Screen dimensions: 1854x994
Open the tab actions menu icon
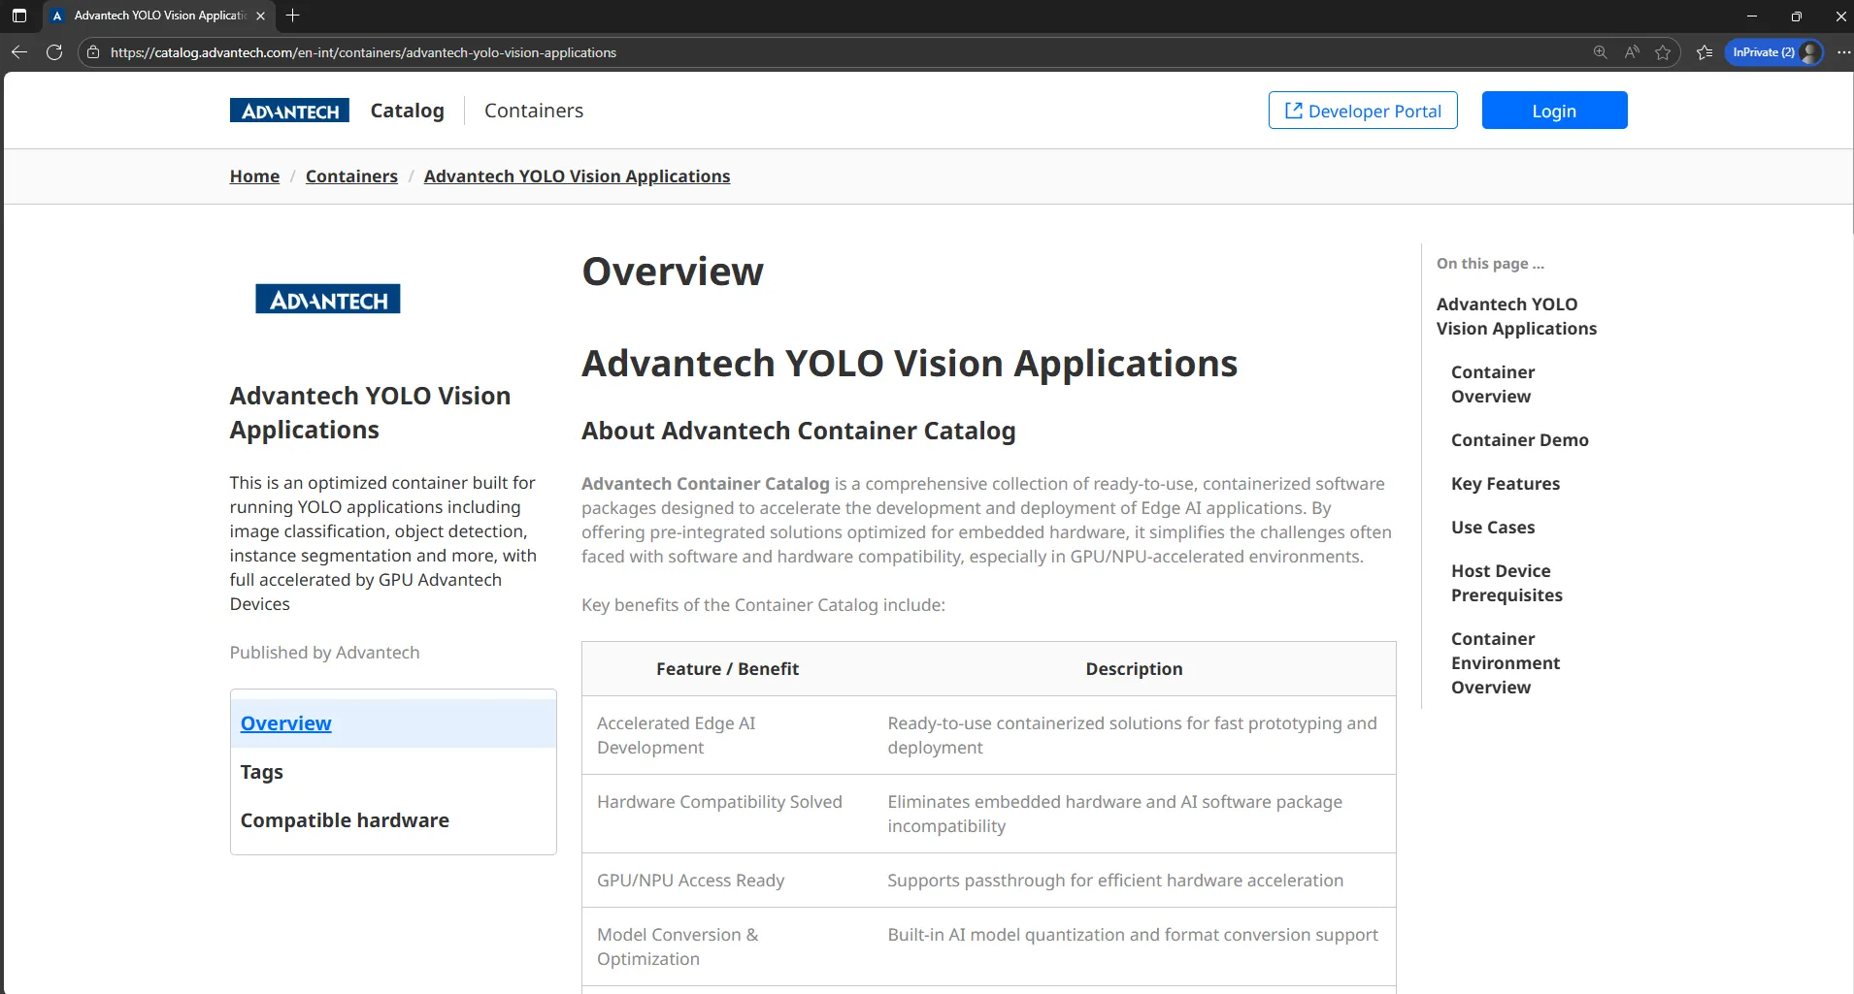(x=19, y=16)
